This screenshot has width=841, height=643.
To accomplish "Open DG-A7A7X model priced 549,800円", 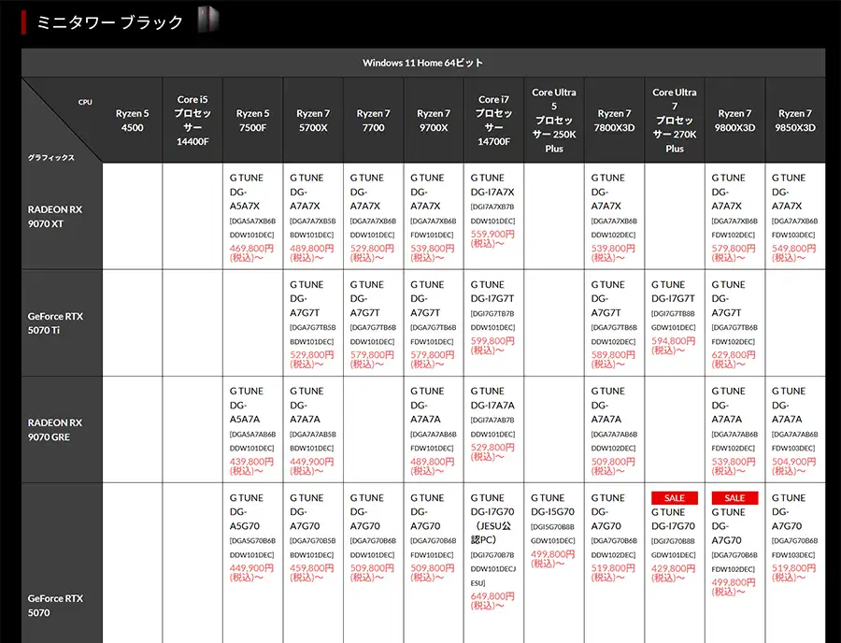I will pyautogui.click(x=794, y=217).
